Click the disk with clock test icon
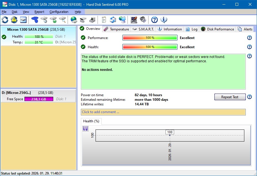Image resolution: width=257 pixels, height=176 pixels. tap(44, 20)
